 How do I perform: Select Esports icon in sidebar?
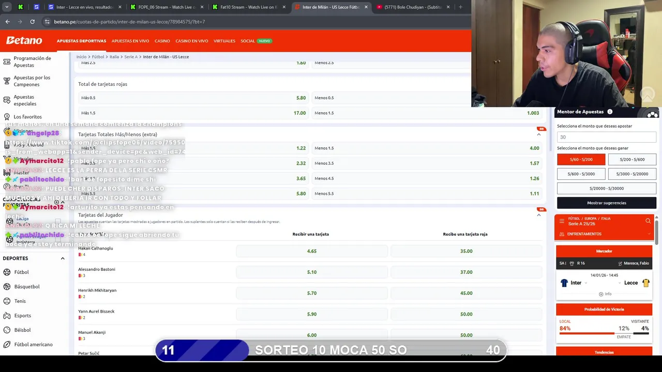7,316
